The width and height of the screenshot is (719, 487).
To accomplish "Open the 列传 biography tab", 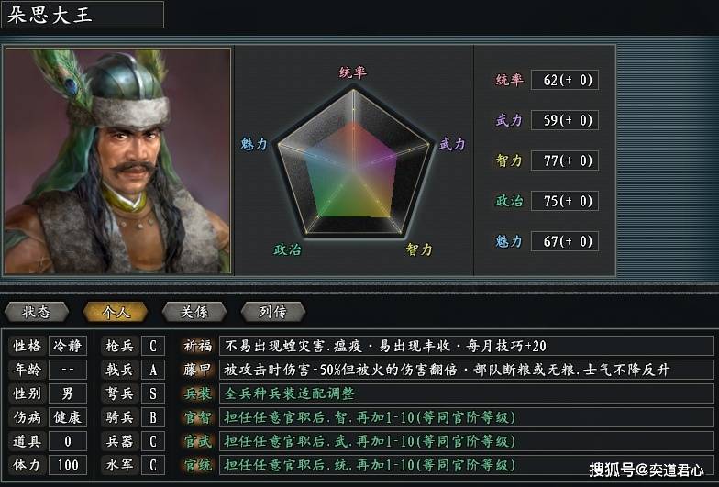I will (x=273, y=312).
